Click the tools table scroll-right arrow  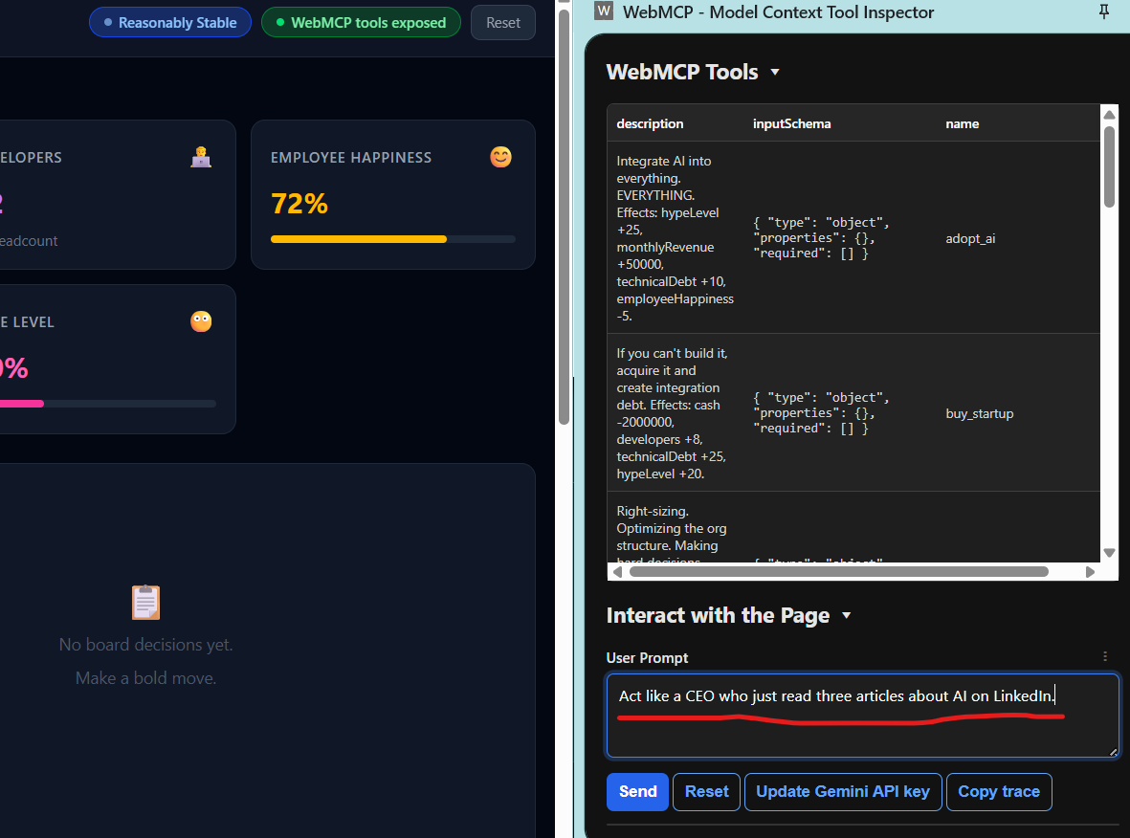(x=1090, y=572)
